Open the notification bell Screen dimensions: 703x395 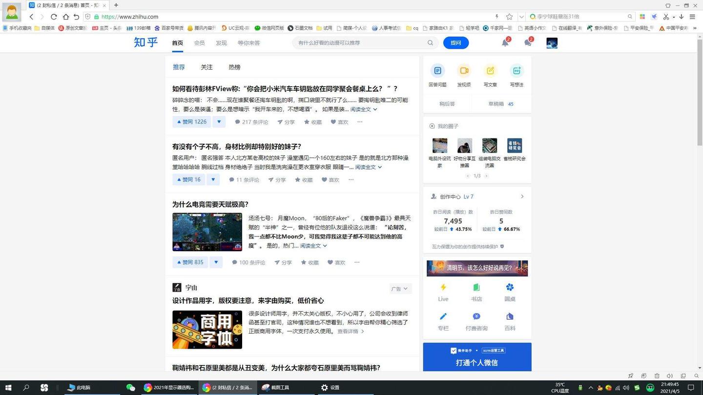pyautogui.click(x=505, y=43)
